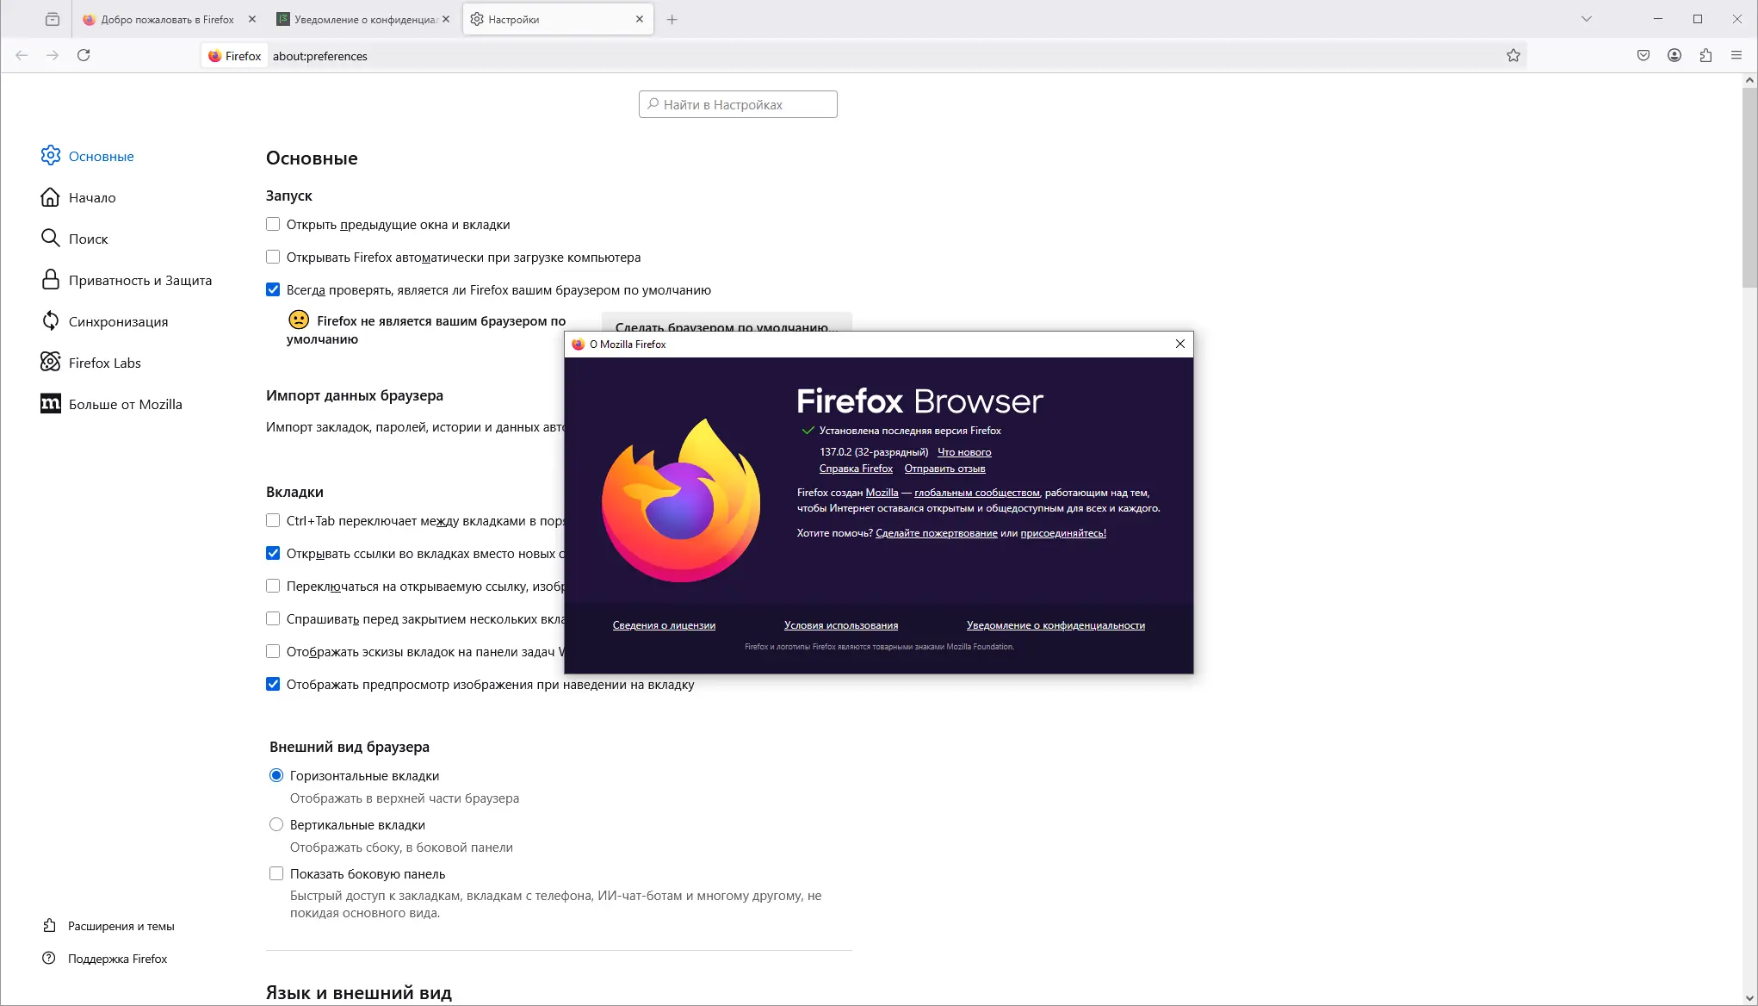The image size is (1758, 1006).
Task: Open the hamburger application menu
Action: (1736, 55)
